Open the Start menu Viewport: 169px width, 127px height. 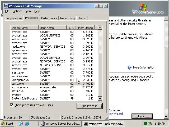tap(7, 124)
